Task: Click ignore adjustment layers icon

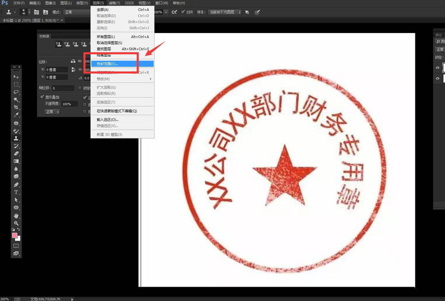Action: [247, 12]
